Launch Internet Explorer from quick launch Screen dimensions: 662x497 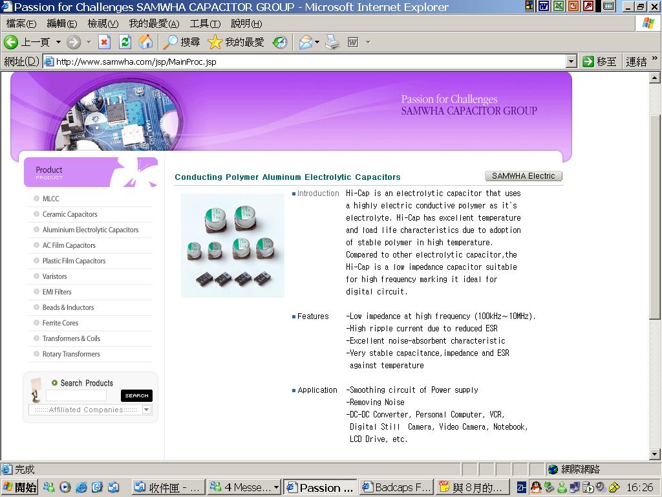[81, 487]
